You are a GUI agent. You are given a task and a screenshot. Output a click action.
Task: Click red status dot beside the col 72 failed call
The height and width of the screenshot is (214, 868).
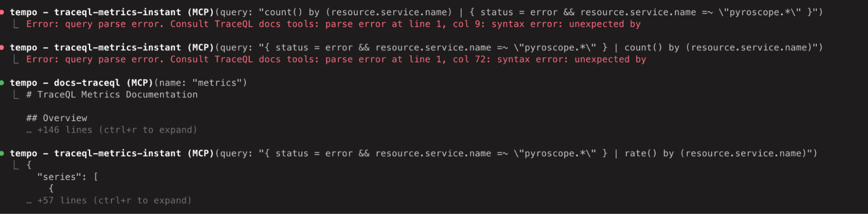click(x=2, y=47)
